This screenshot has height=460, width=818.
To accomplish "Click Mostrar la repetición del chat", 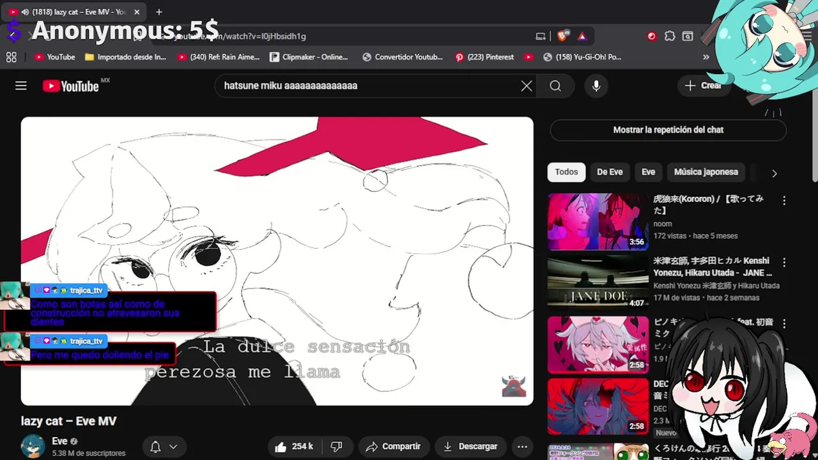I will [x=668, y=130].
